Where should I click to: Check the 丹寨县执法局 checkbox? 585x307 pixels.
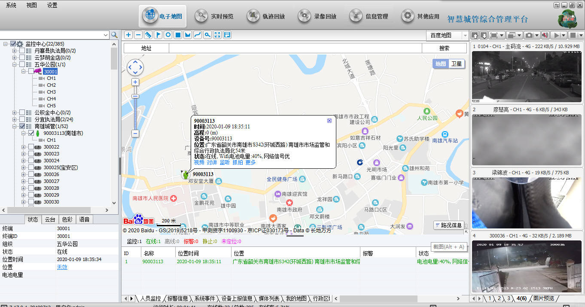coord(22,51)
